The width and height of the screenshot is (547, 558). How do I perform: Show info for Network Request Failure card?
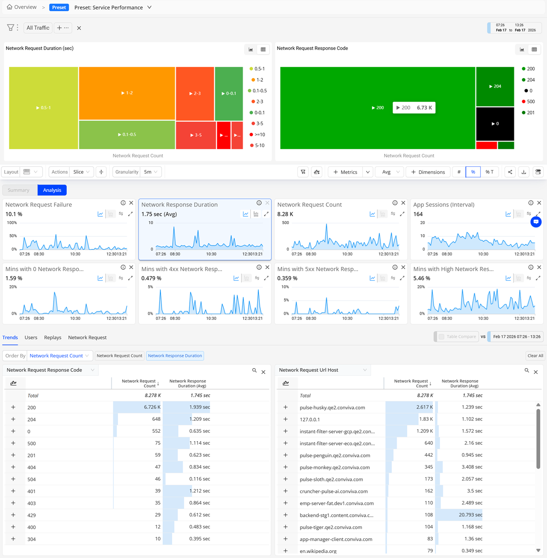tap(123, 203)
